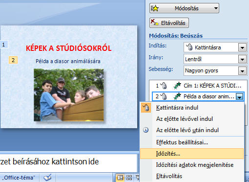Click the green star effect icon of item 1
249x182 pixels.
[177, 86]
